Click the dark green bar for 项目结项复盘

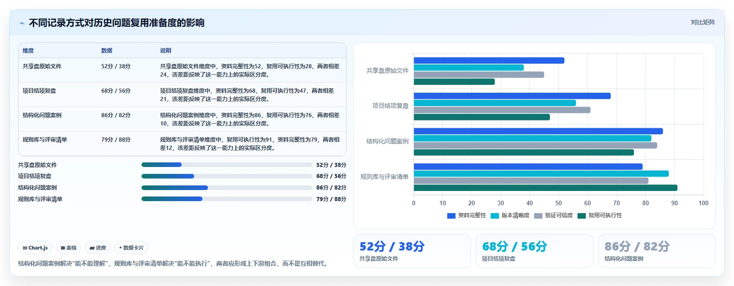pos(482,117)
